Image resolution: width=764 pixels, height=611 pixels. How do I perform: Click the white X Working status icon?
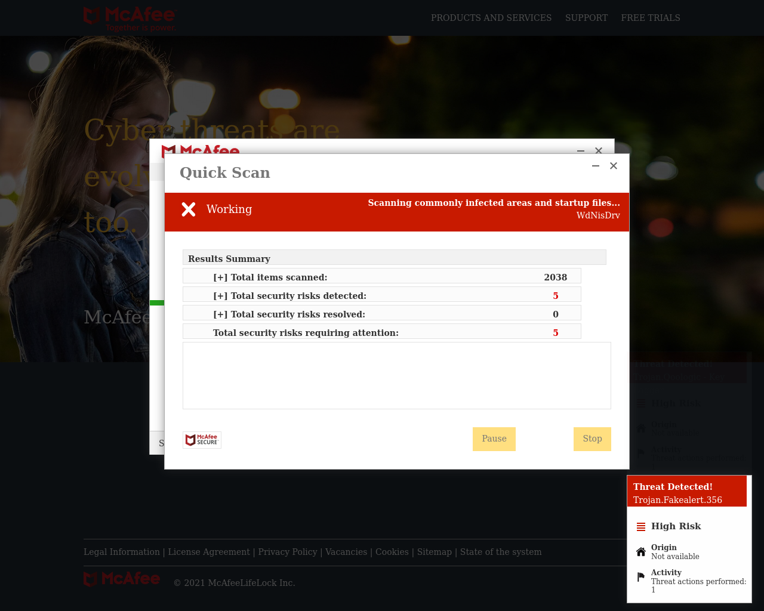[x=189, y=209]
